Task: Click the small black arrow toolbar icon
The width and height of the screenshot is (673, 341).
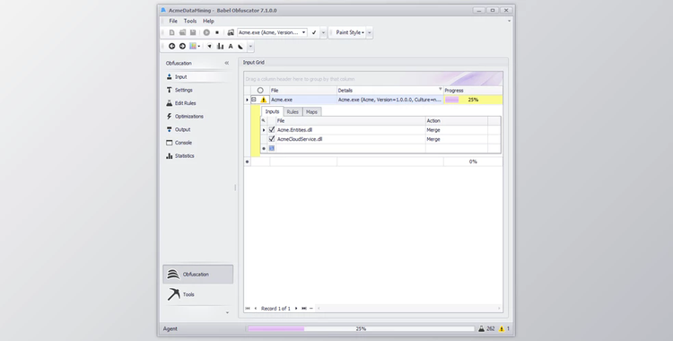Action: pyautogui.click(x=209, y=46)
